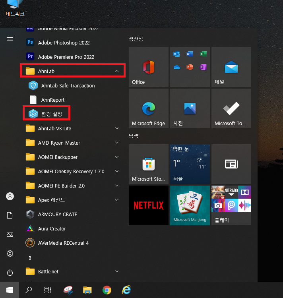Image resolution: width=283 pixels, height=298 pixels.
Task: Open the Office apps group tile
Action: click(x=190, y=67)
